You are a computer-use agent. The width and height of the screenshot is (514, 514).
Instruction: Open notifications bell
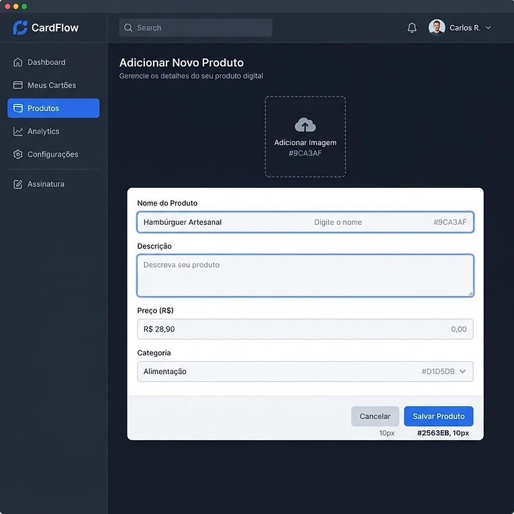pyautogui.click(x=412, y=28)
